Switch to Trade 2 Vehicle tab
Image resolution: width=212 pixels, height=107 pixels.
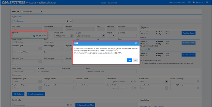click(158, 106)
